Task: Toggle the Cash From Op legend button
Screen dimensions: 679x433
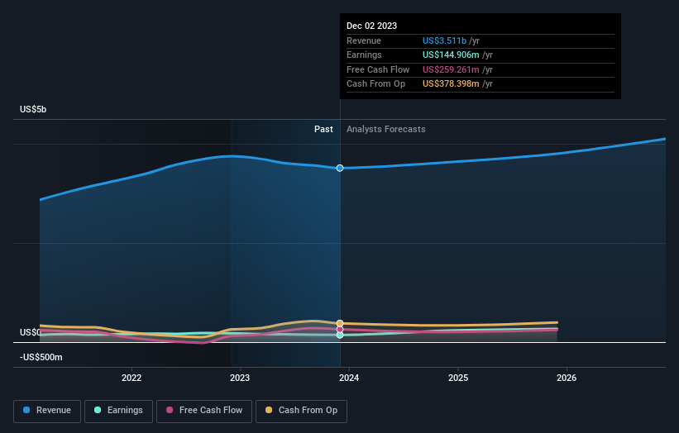Action: click(301, 411)
